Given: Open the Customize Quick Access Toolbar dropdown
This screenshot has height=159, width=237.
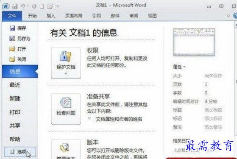Looking at the screenshot, I should [x=58, y=6].
